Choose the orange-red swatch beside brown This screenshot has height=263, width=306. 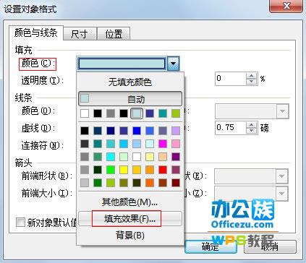(150, 183)
